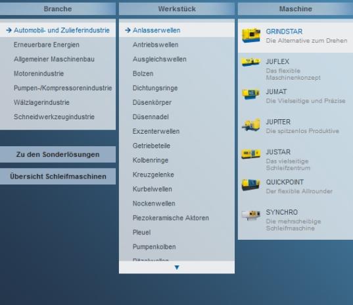This screenshot has width=353, height=305.
Task: Choose Düsenkörper workpiece
Action: (153, 102)
